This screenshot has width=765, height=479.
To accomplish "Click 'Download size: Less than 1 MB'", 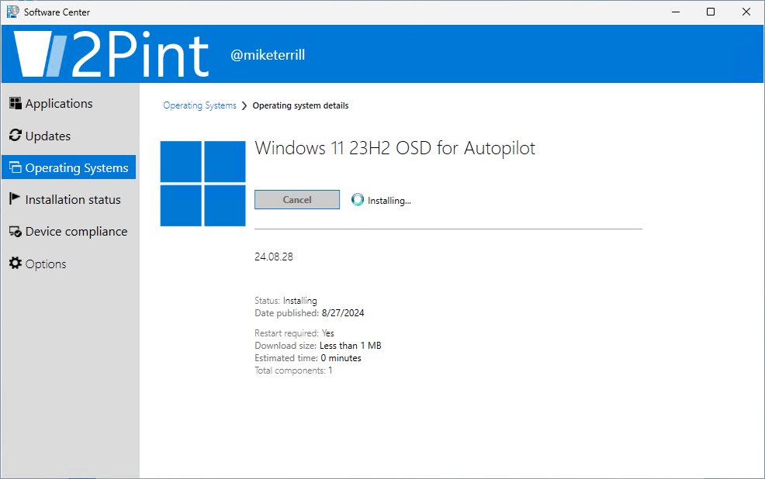I will pos(318,346).
